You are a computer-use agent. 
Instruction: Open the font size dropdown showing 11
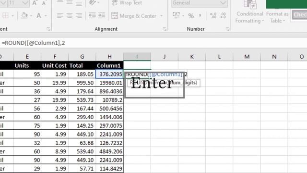tap(25, 3)
